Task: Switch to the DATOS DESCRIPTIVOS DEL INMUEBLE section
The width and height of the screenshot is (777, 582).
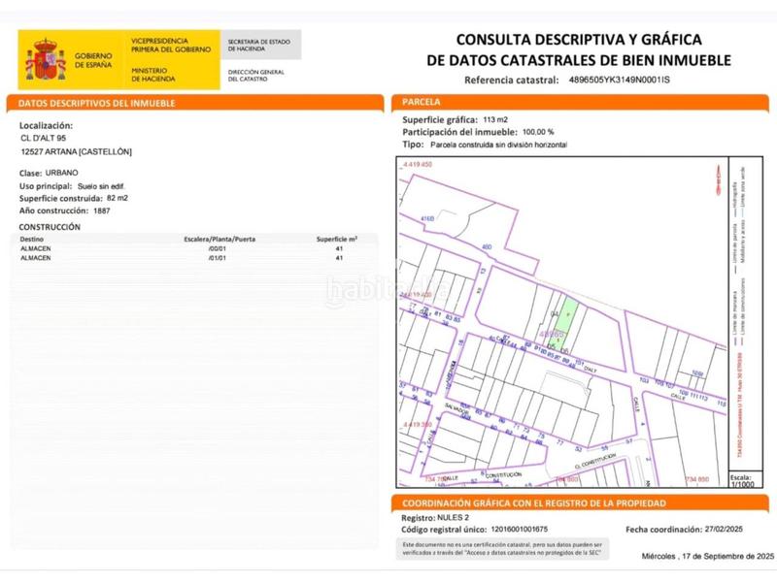Action: (97, 100)
